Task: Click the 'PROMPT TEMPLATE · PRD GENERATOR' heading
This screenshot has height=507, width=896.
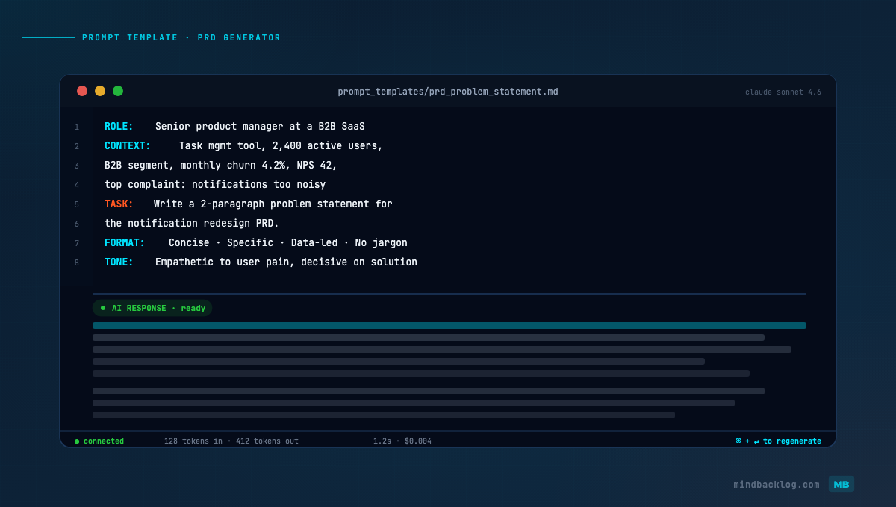Action: point(181,37)
